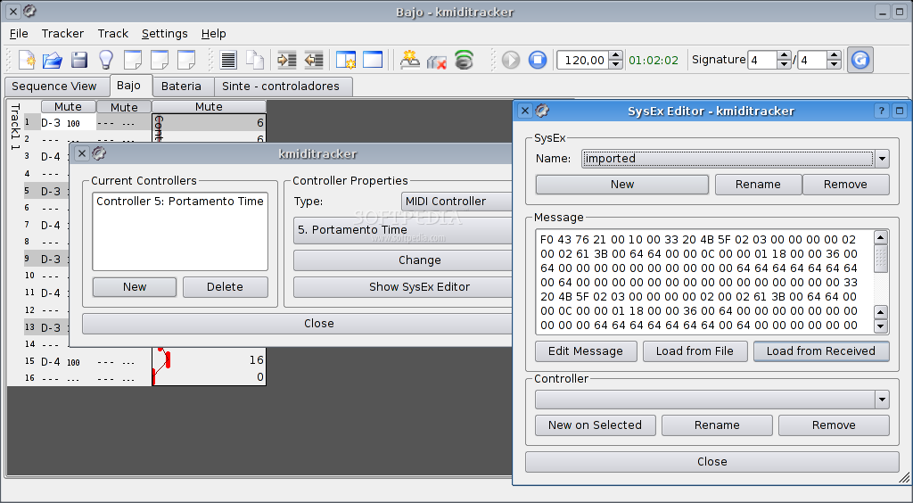Click the SysEx Editor help question mark
This screenshot has height=503, width=913.
882,111
